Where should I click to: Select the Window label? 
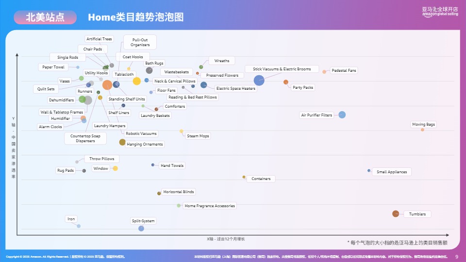(x=101, y=168)
